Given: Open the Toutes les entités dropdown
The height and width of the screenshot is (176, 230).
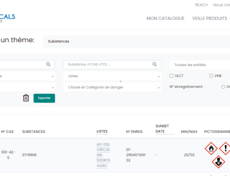Looking at the screenshot, I should 200,65.
